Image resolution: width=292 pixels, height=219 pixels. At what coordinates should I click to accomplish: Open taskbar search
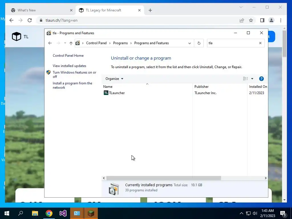coord(21,213)
